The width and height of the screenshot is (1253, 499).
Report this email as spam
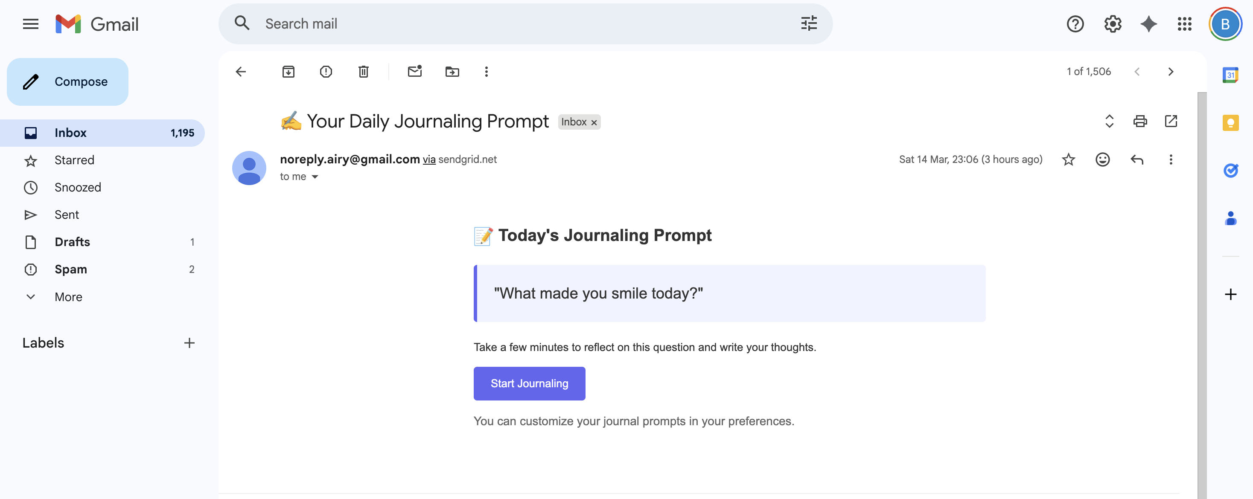(x=325, y=72)
